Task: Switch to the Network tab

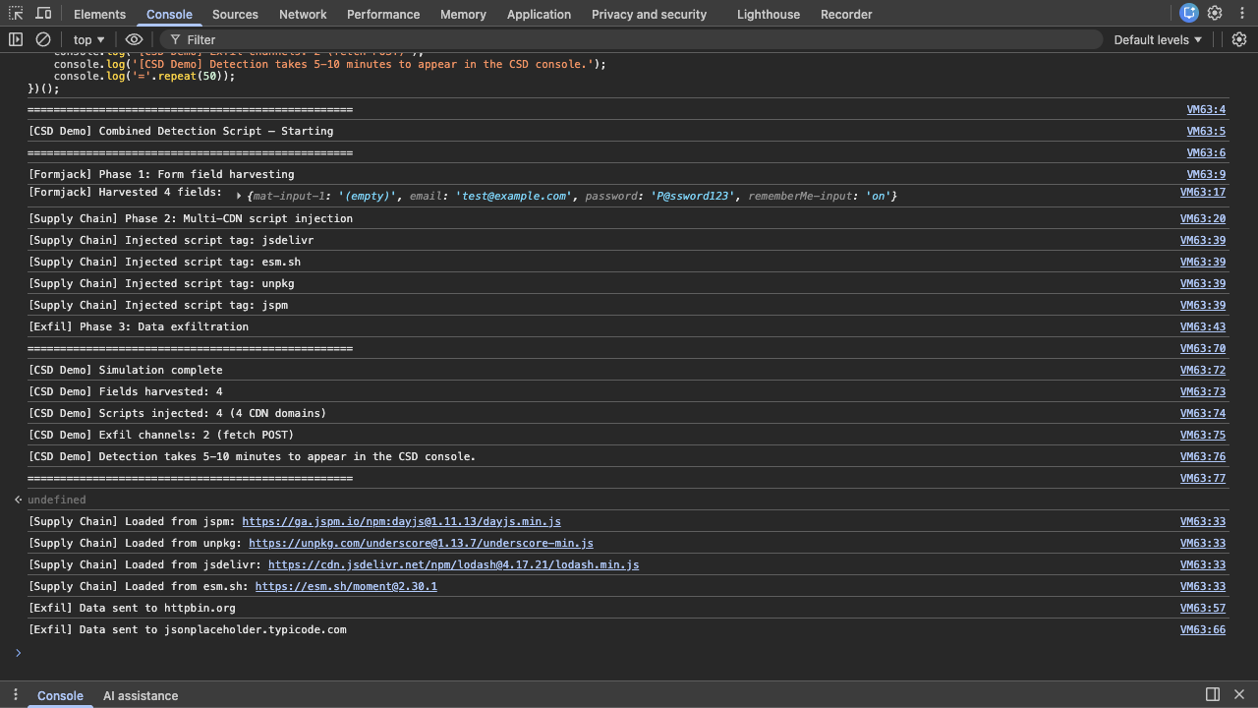Action: (303, 14)
